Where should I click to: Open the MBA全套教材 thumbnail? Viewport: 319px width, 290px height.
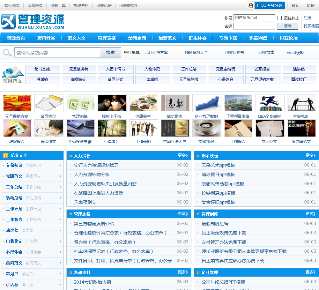coord(270,103)
